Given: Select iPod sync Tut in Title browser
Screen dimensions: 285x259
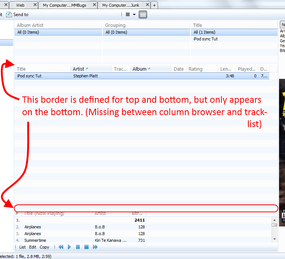Looking at the screenshot, I should click(x=205, y=39).
